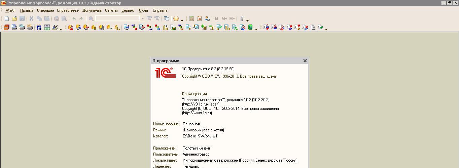Click the Save floppy disk icon

click(x=22, y=18)
